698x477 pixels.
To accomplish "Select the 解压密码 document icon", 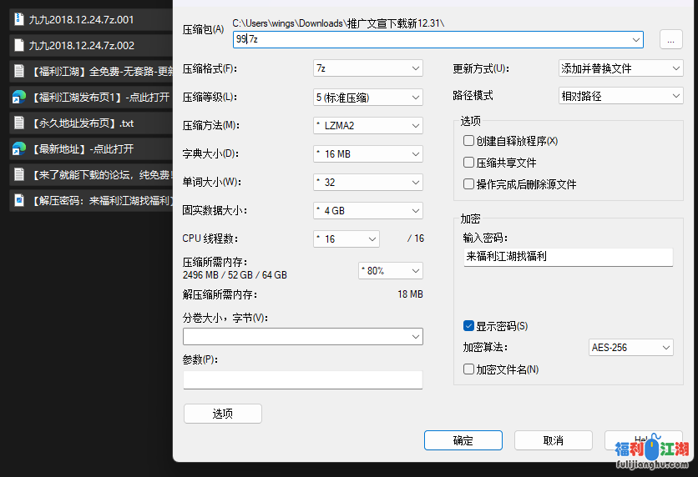I will [18, 200].
